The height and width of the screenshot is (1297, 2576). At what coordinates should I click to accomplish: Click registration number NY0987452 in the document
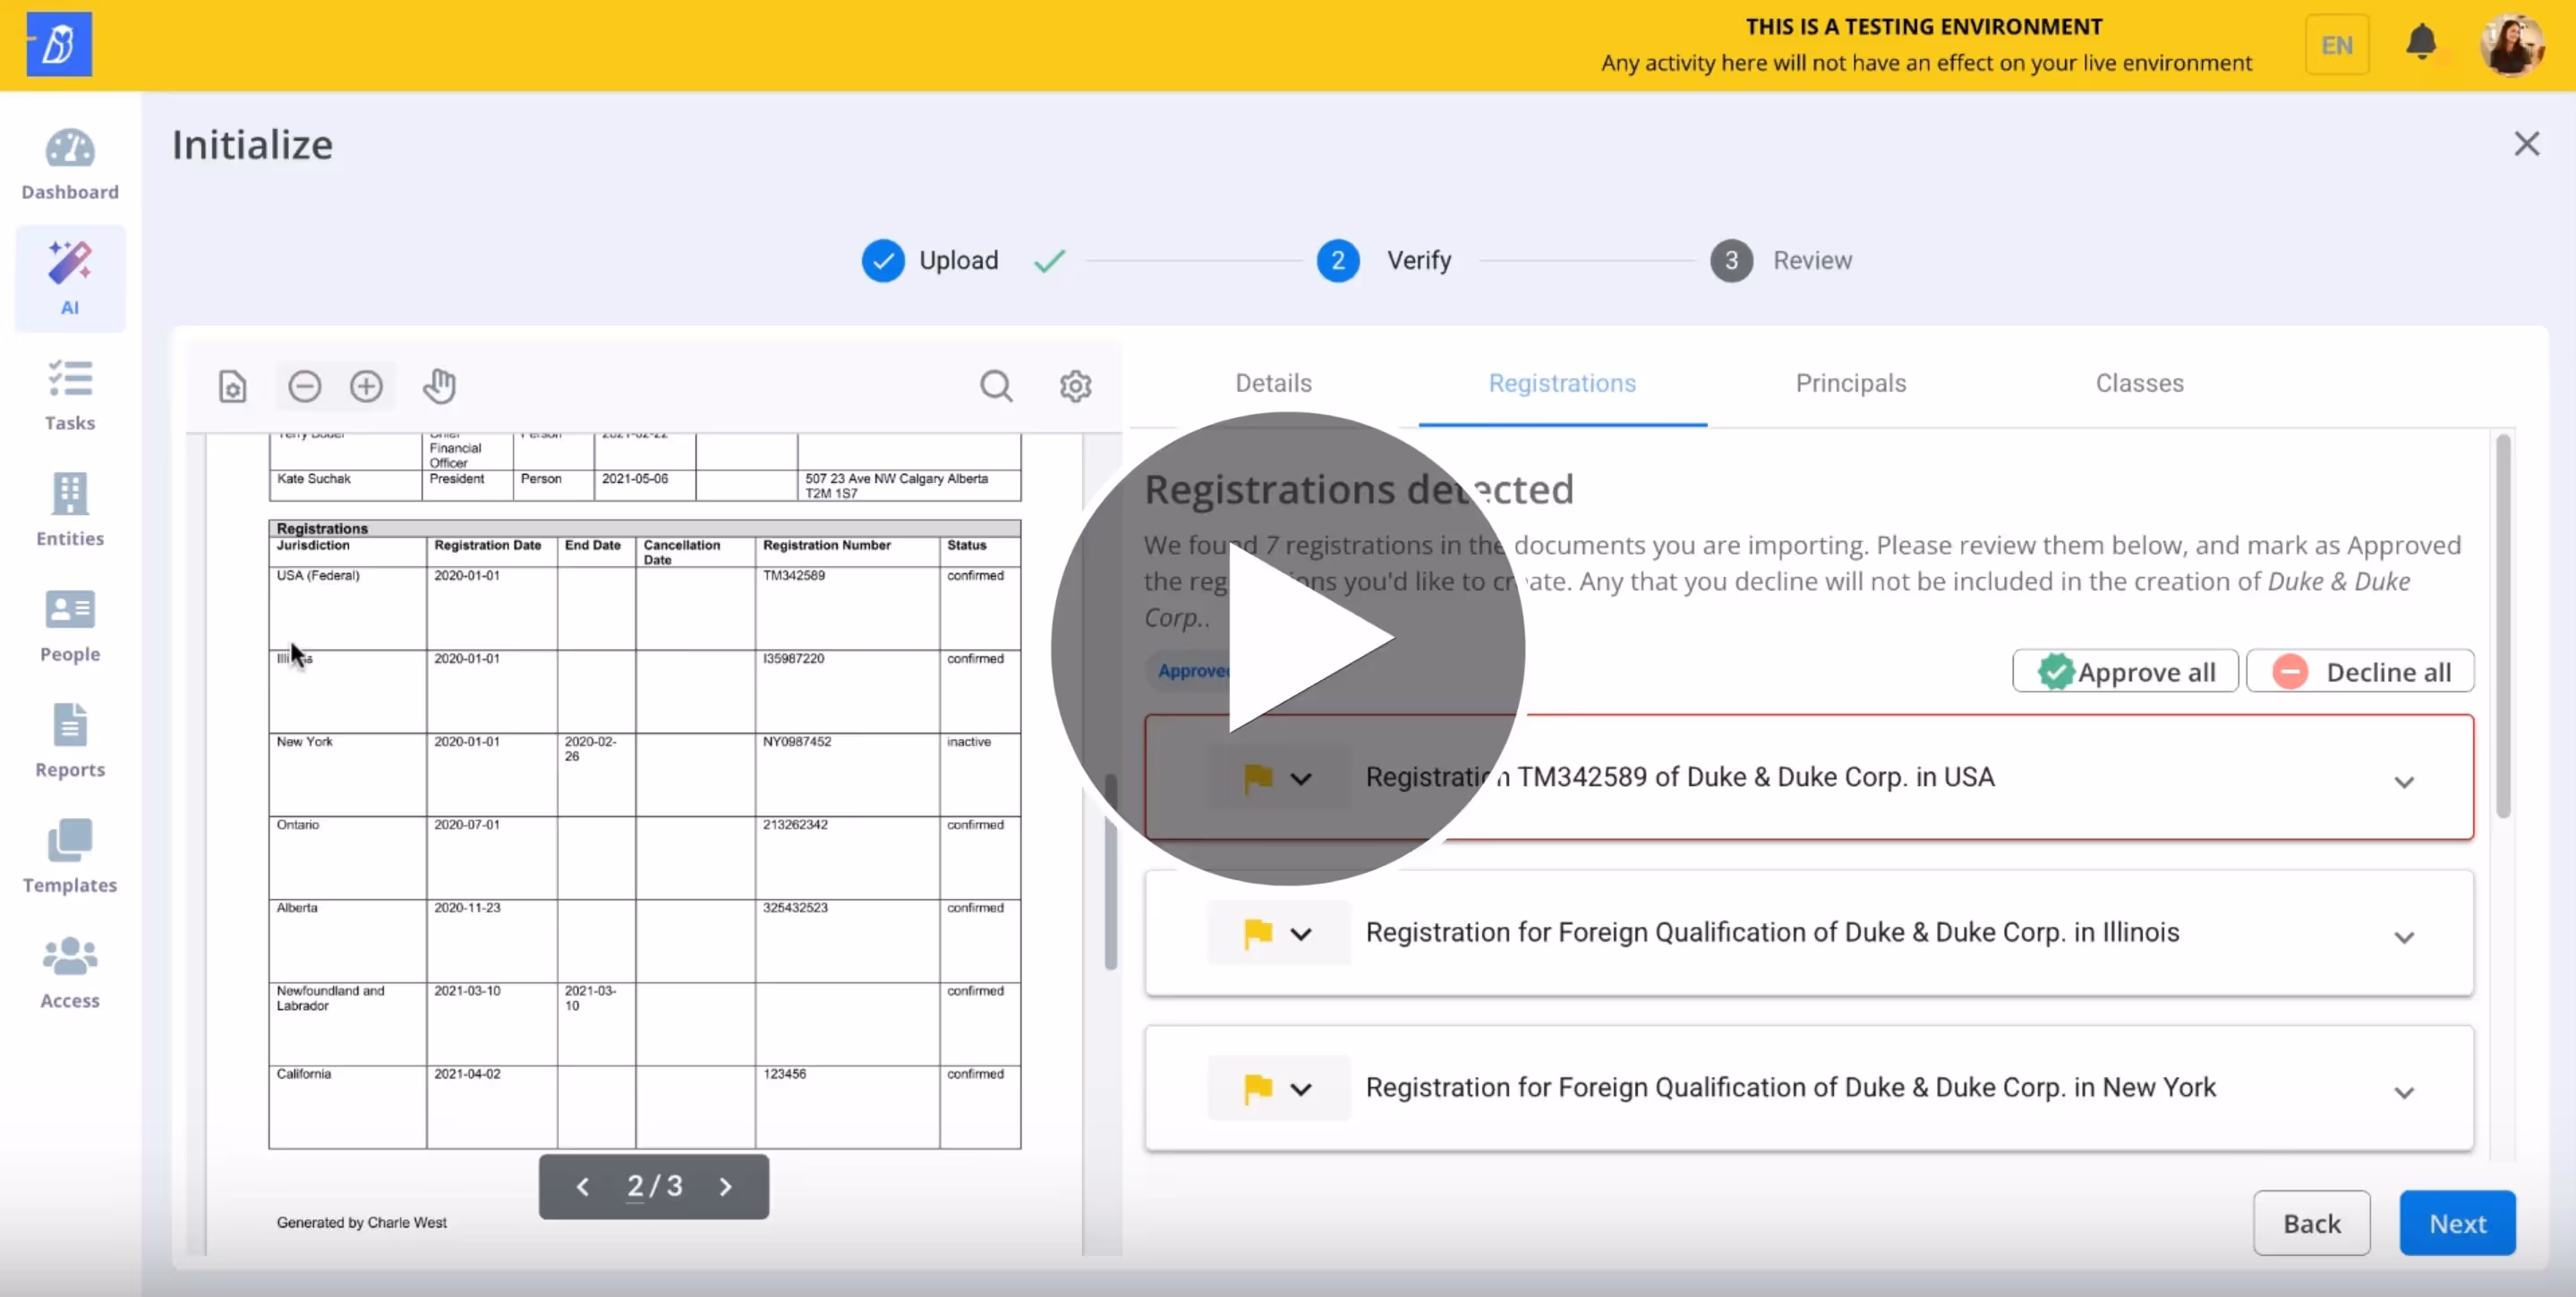tap(797, 742)
